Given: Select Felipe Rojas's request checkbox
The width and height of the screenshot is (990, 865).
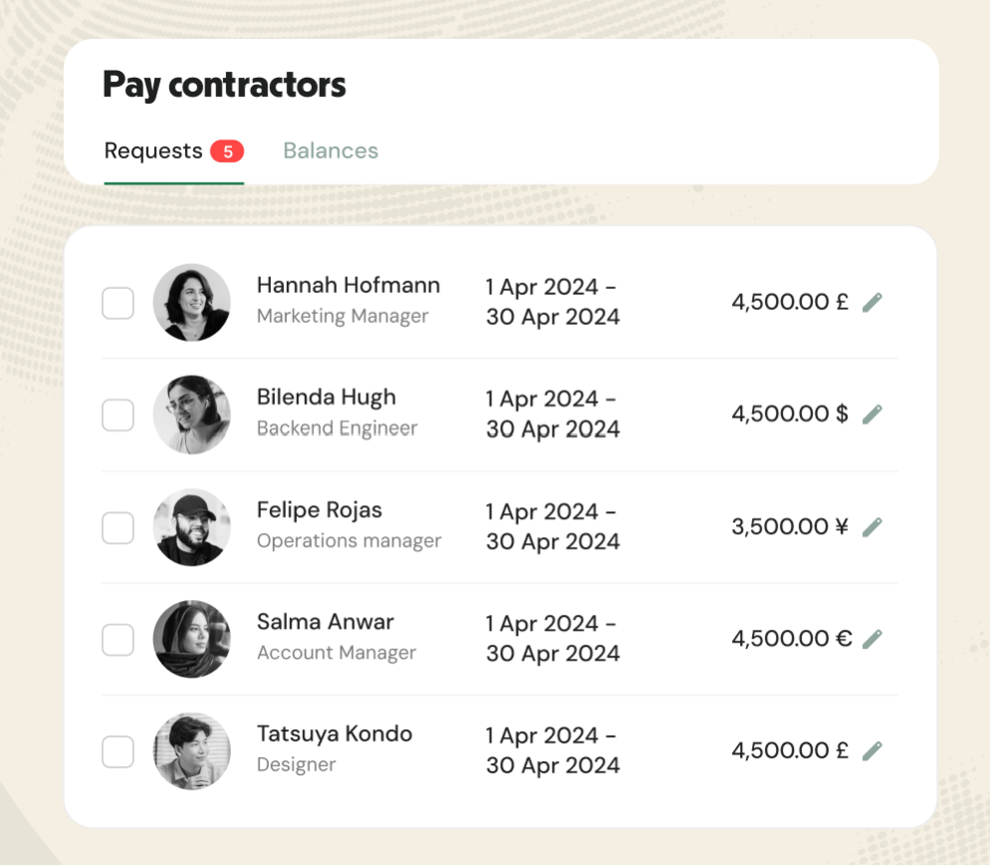Looking at the screenshot, I should tap(118, 526).
